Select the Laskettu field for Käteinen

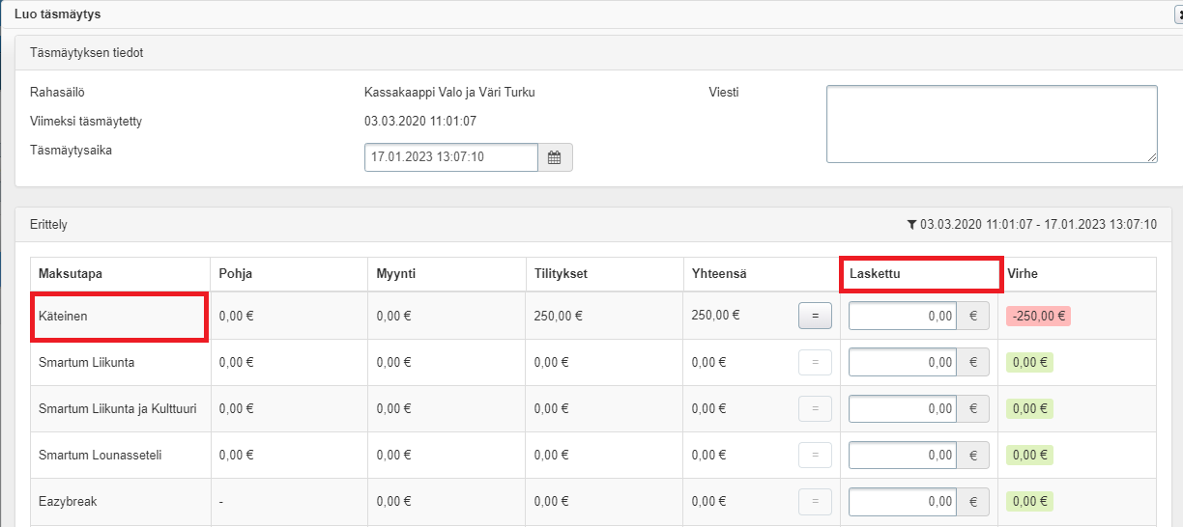click(902, 316)
